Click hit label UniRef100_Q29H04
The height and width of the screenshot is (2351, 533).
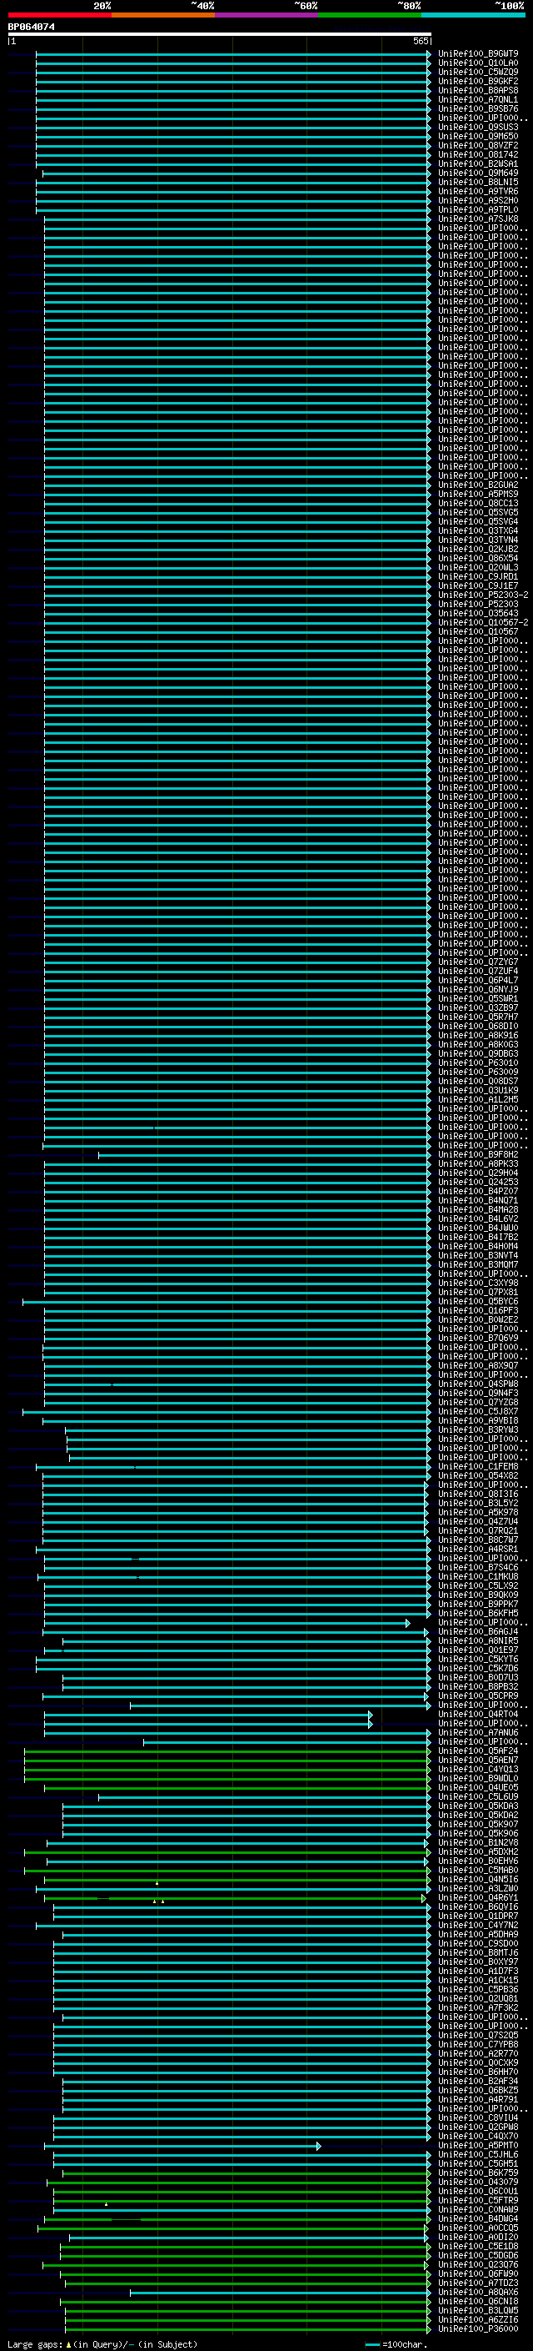[x=477, y=1173]
